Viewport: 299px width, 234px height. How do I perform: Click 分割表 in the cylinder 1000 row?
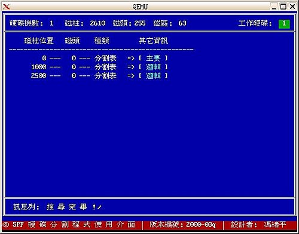point(105,67)
